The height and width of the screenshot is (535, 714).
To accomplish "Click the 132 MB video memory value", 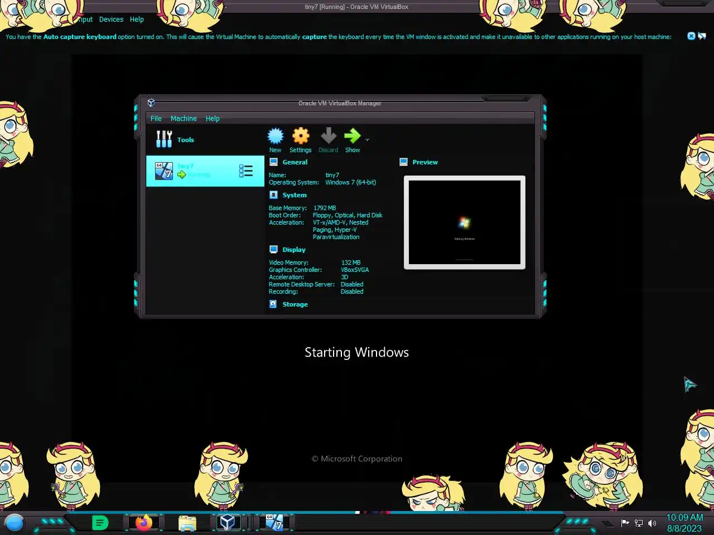I will pos(351,263).
